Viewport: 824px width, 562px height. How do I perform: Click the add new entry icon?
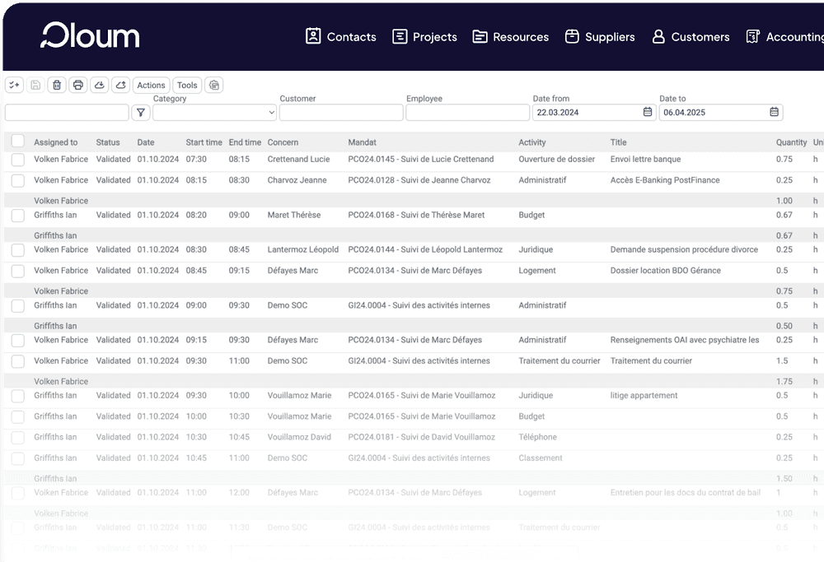coord(14,85)
